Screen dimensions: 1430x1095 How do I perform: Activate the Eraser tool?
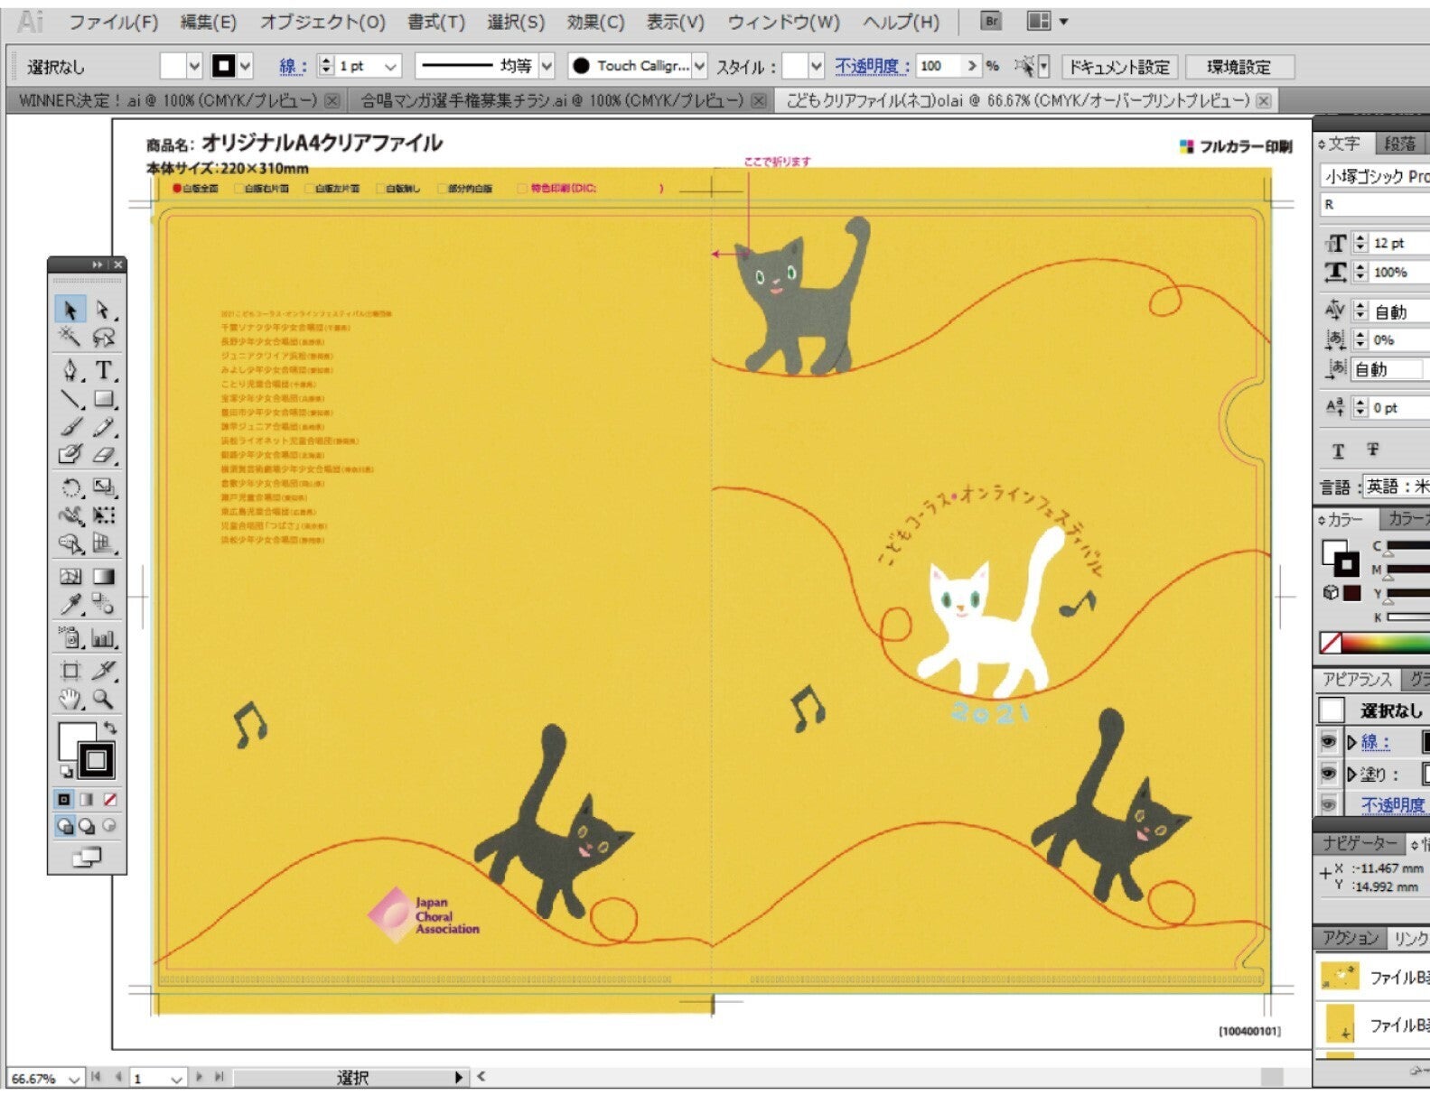click(103, 455)
